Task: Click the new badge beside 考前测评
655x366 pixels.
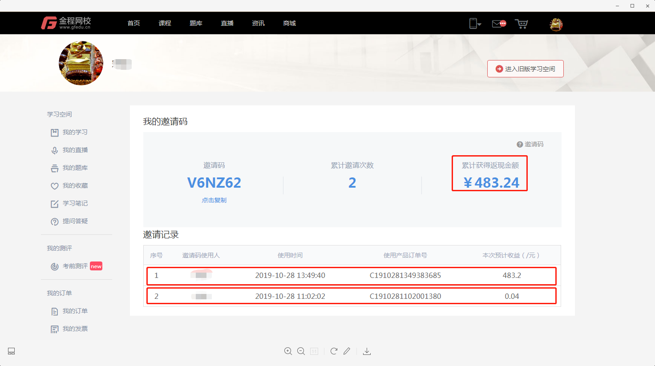Action: (96, 266)
